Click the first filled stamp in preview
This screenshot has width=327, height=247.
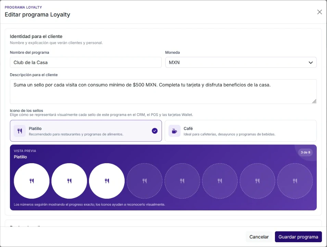coord(32,181)
